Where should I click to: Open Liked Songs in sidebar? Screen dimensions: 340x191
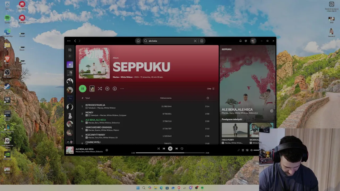tap(70, 64)
